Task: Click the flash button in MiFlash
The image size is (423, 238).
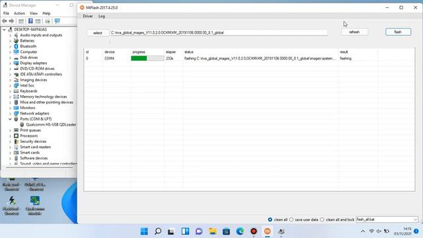Action: [x=398, y=32]
